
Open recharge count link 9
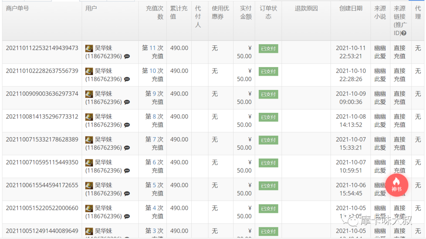154,94
